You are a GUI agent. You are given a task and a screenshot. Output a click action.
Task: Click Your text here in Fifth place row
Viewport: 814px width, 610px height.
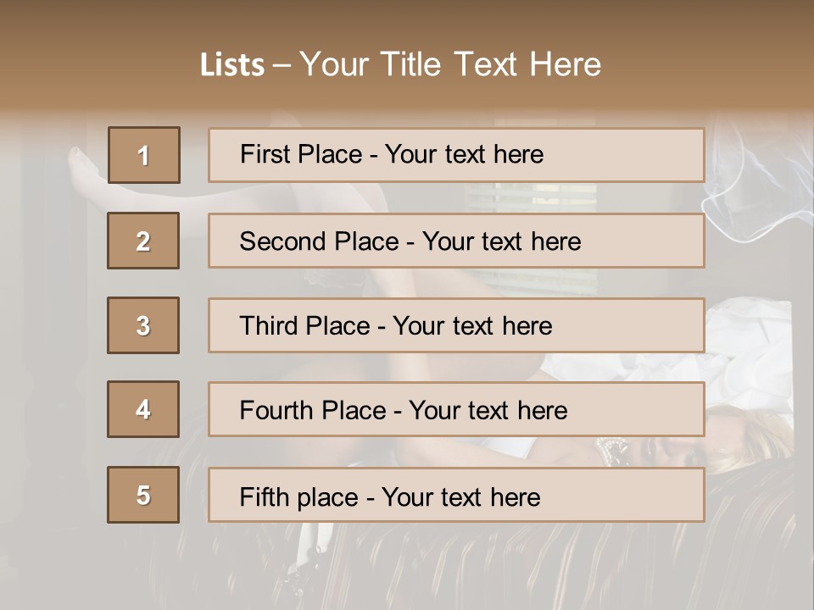461,496
